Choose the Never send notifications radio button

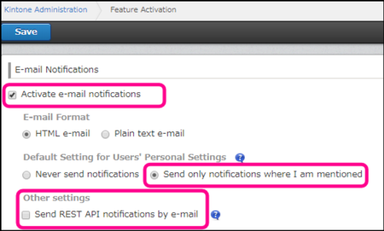click(27, 175)
